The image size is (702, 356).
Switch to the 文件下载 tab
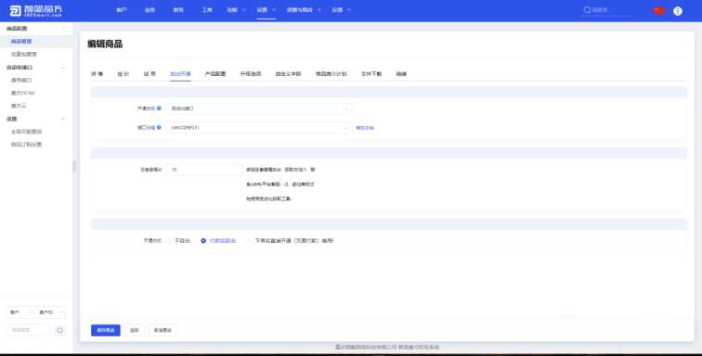click(x=371, y=74)
